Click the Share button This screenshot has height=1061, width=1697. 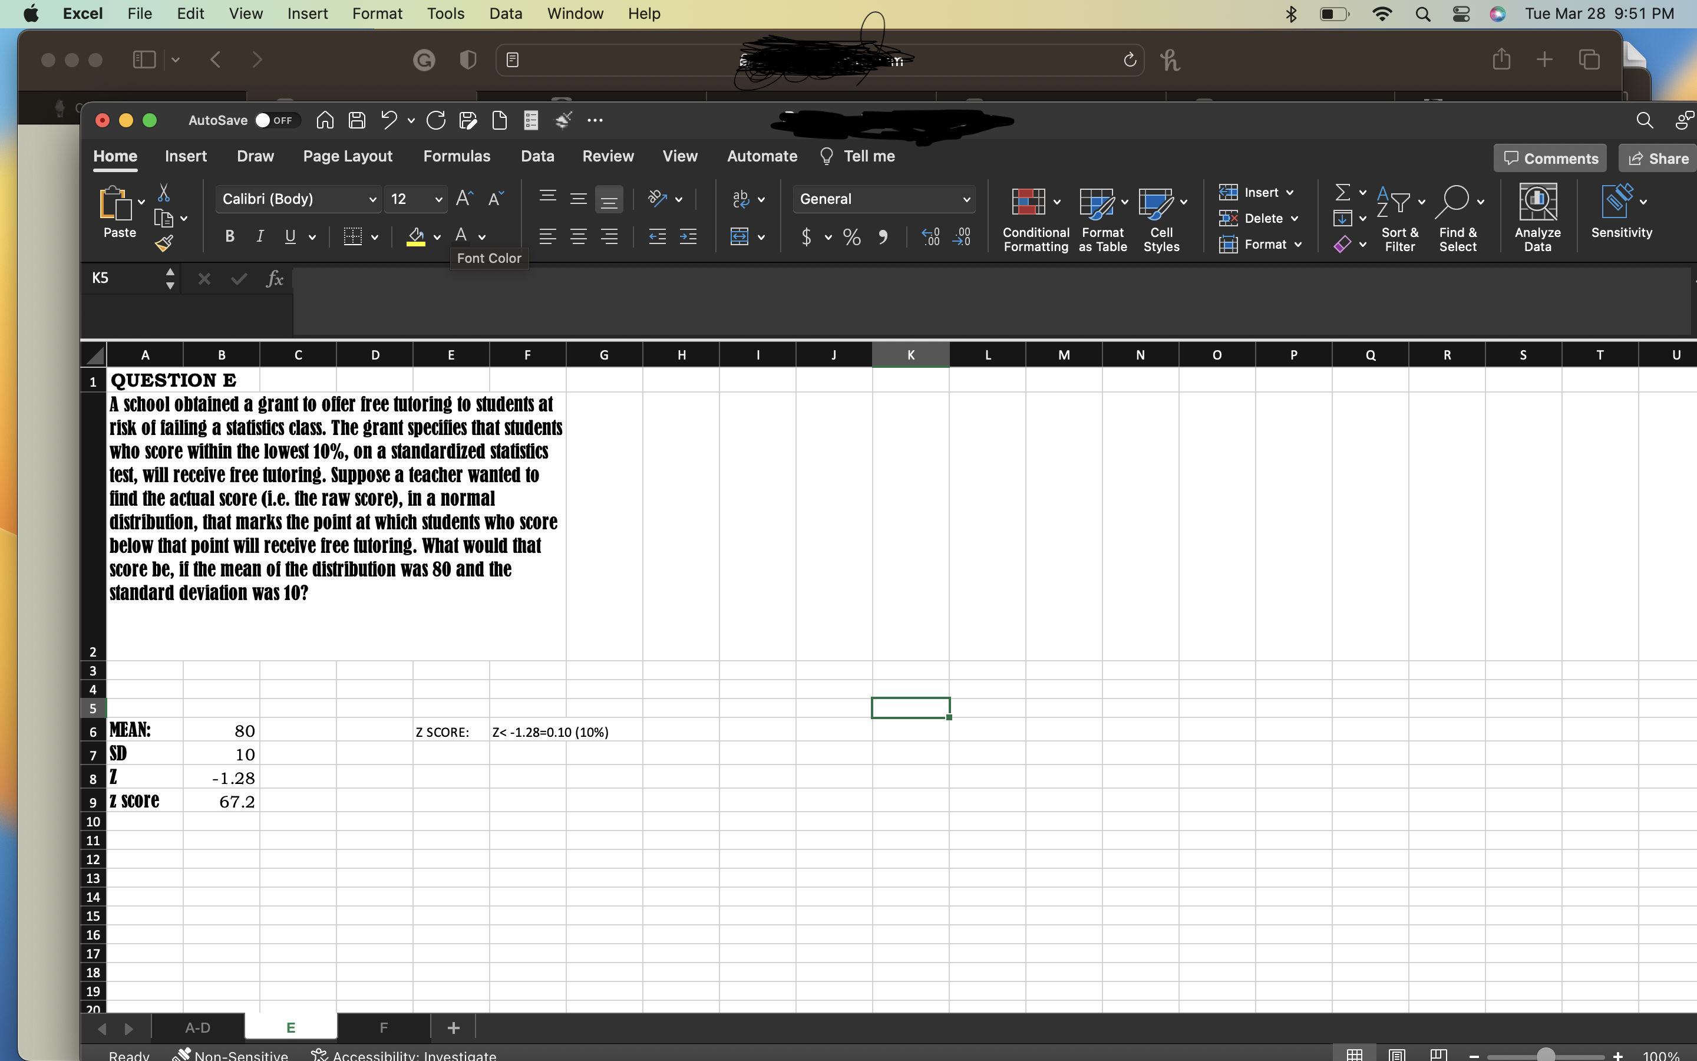click(x=1658, y=158)
